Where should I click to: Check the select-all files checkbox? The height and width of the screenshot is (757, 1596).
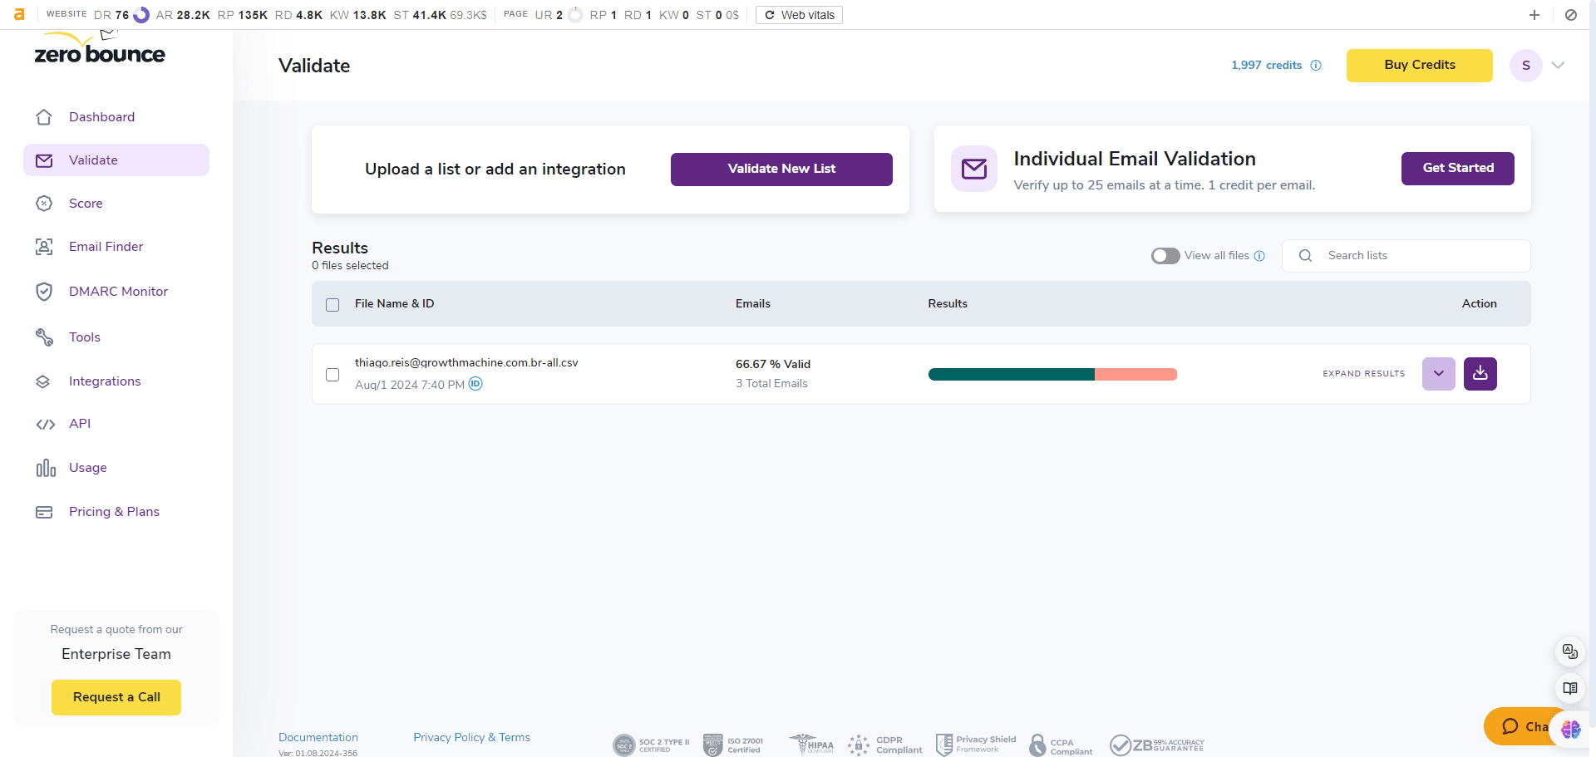pos(332,305)
